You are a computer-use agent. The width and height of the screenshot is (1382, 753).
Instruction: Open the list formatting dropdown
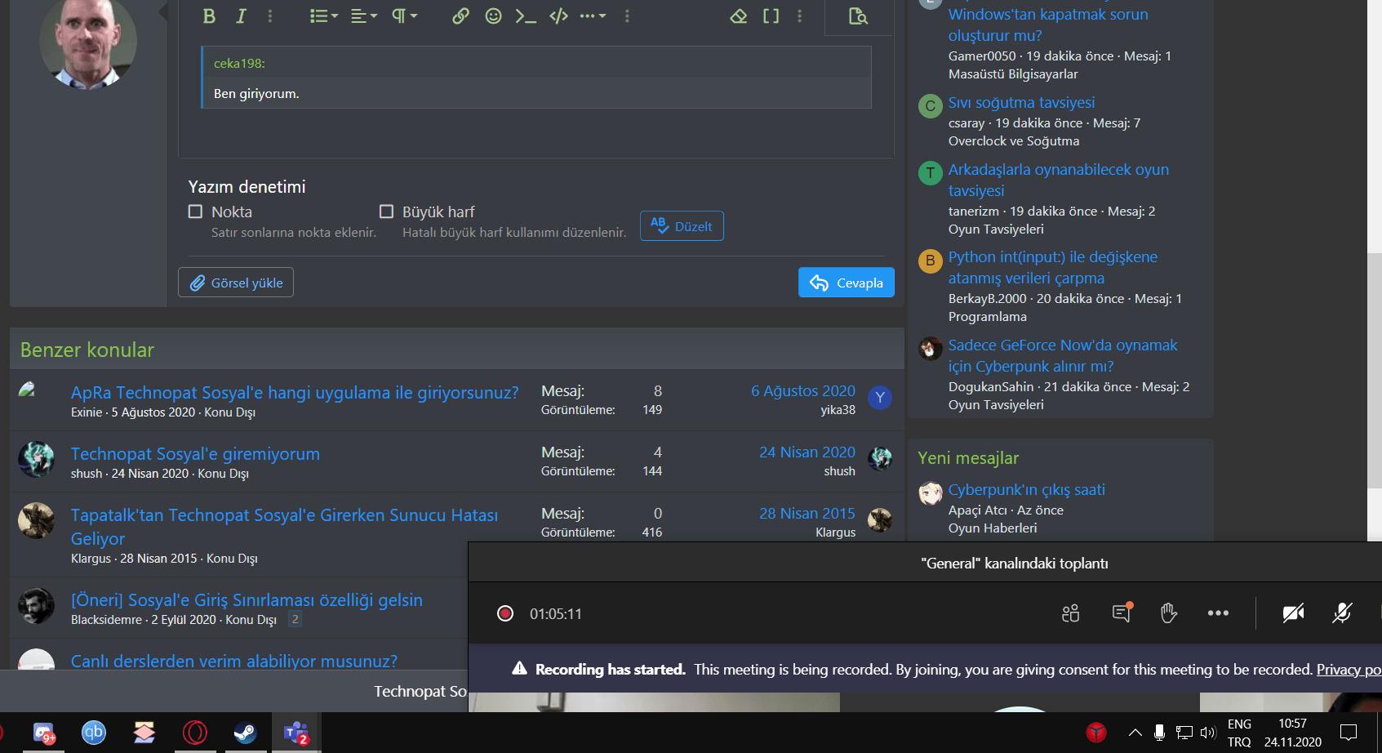coord(324,16)
